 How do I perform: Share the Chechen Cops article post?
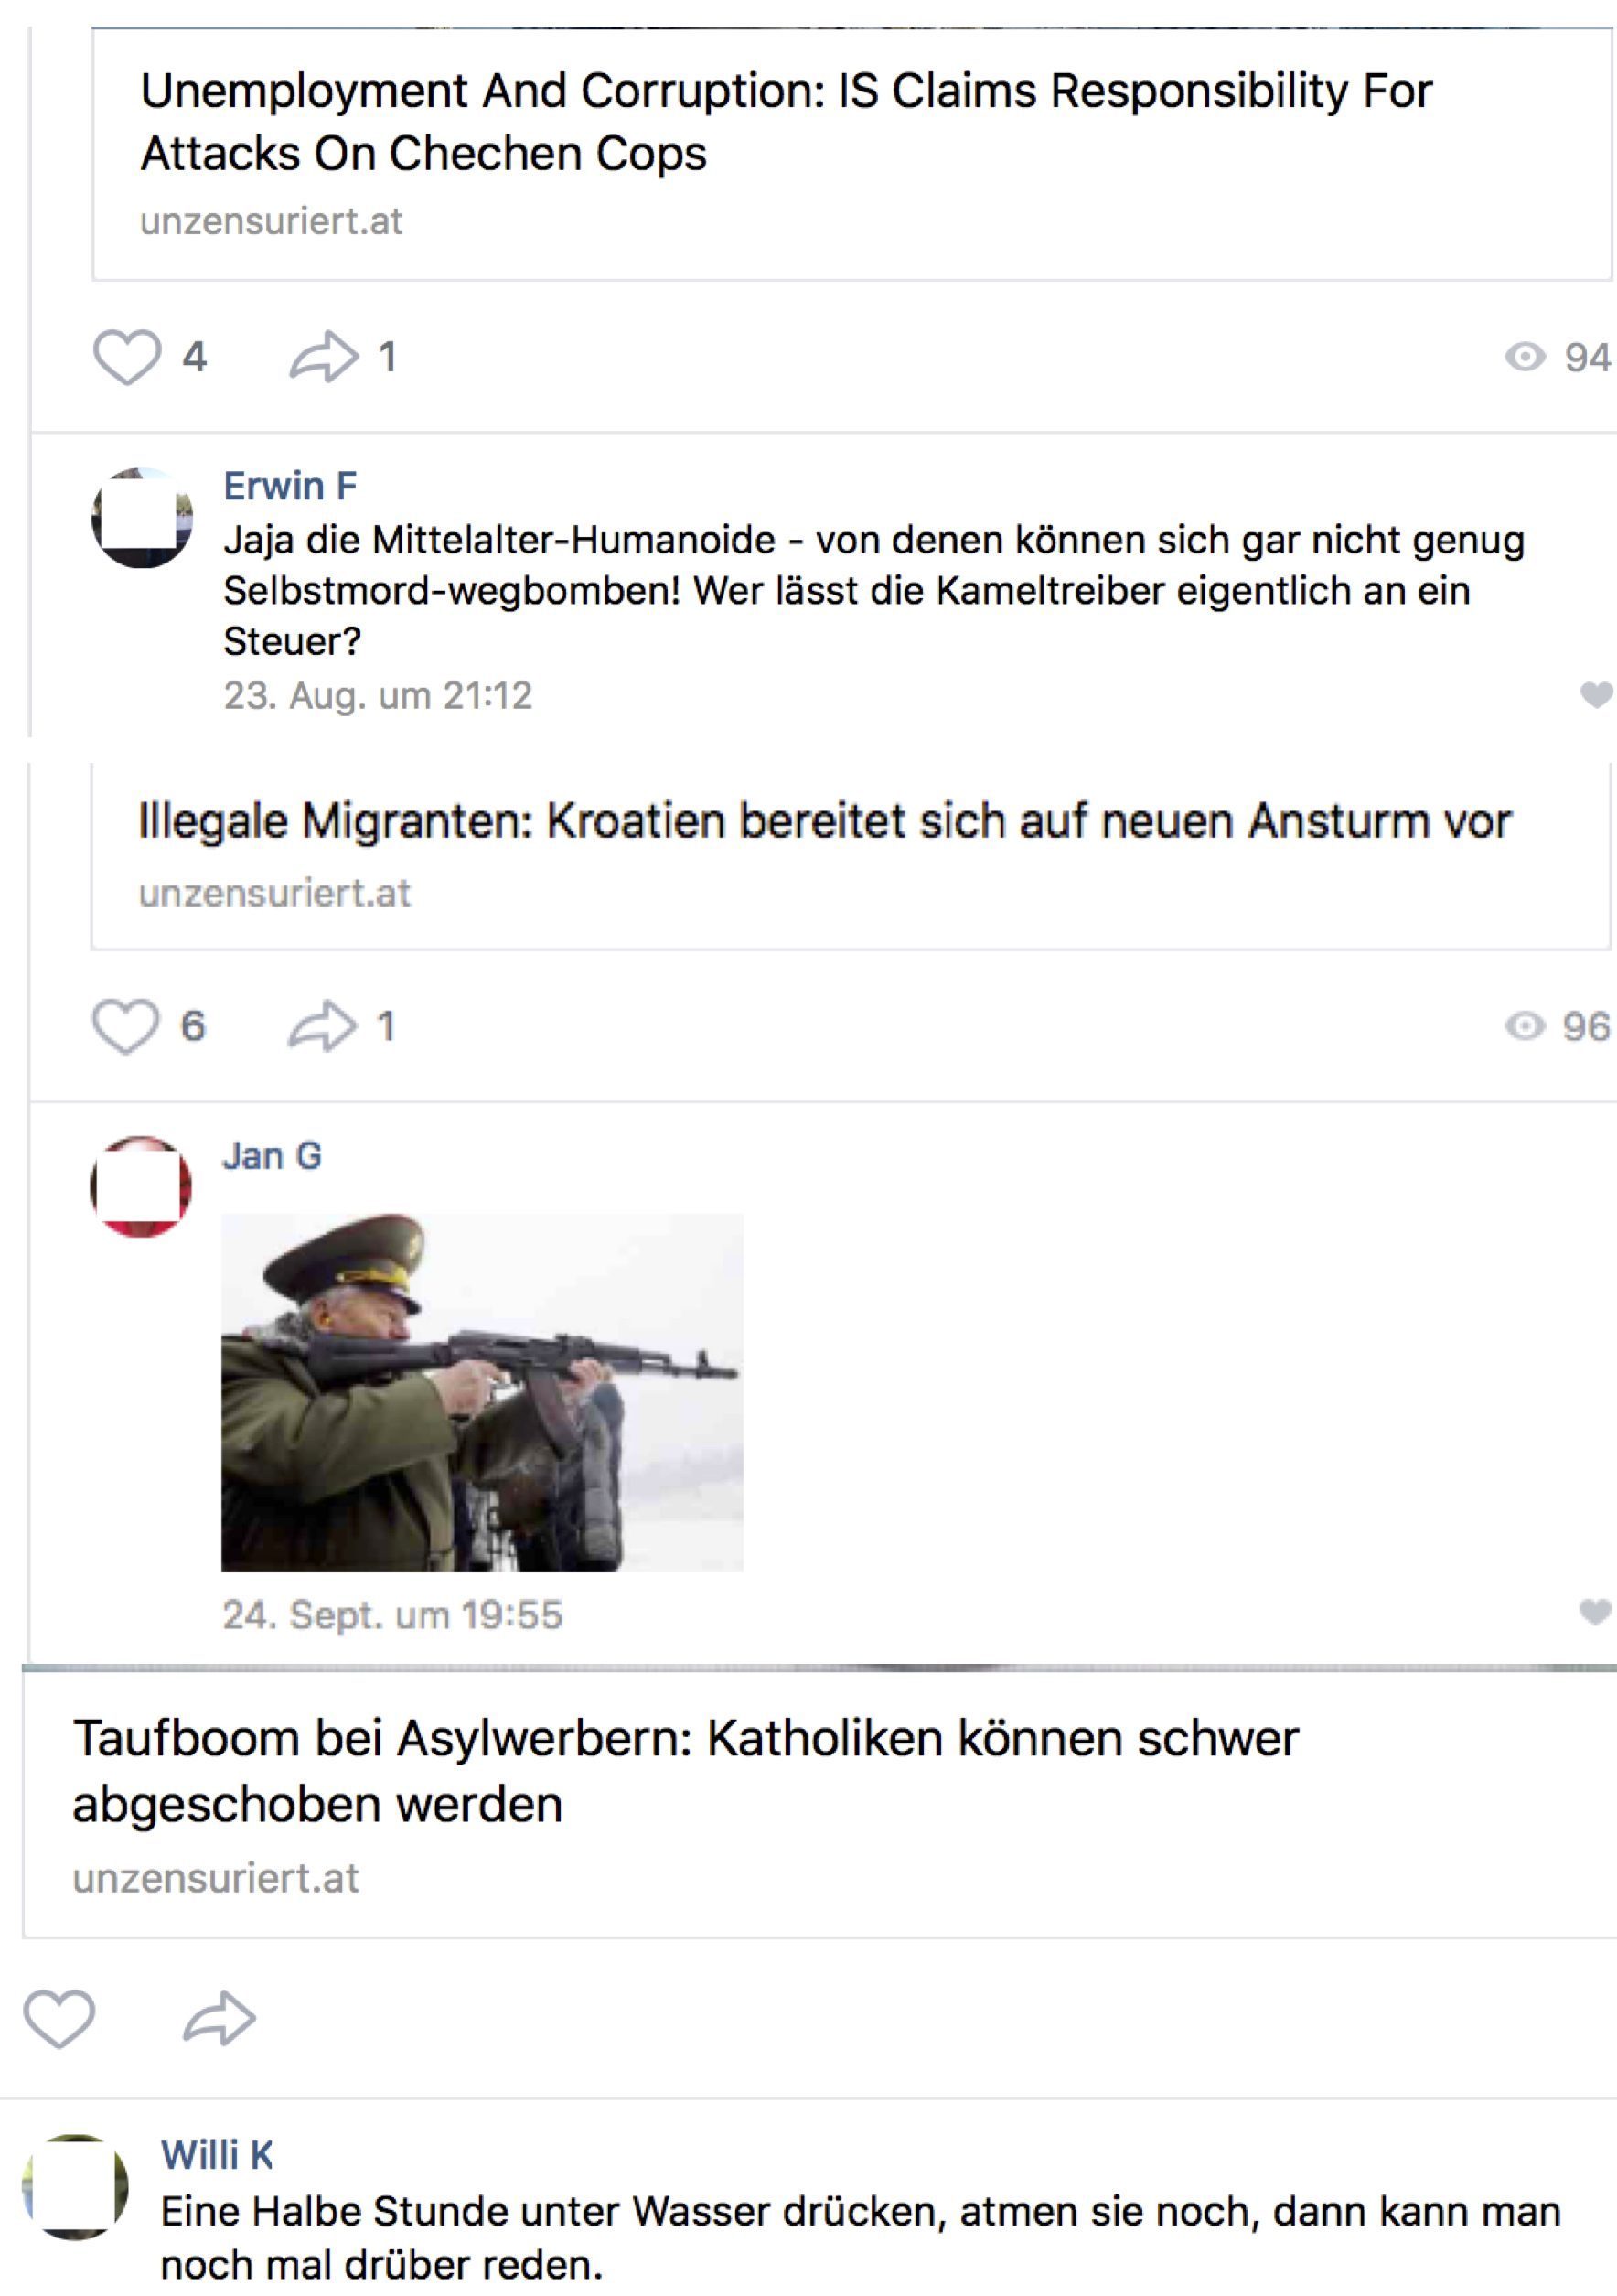click(324, 357)
